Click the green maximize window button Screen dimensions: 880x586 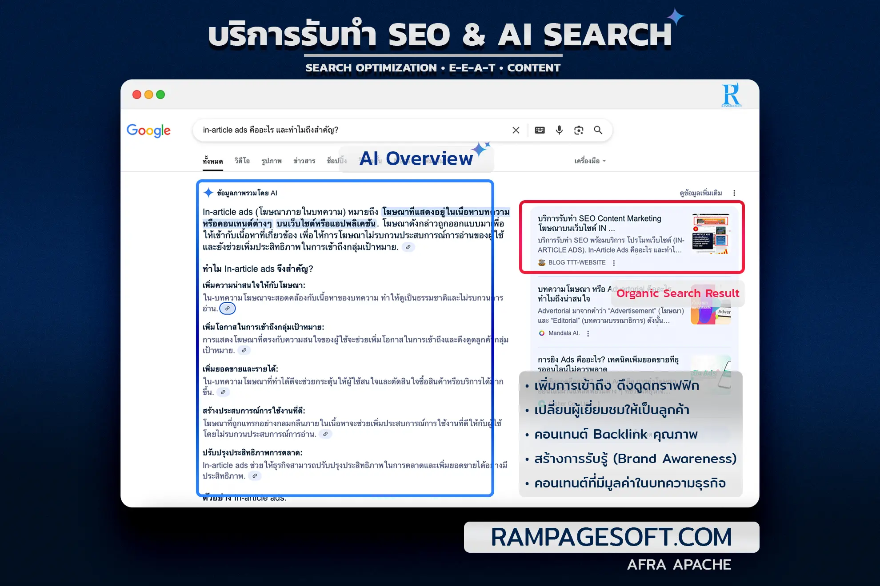pos(160,95)
